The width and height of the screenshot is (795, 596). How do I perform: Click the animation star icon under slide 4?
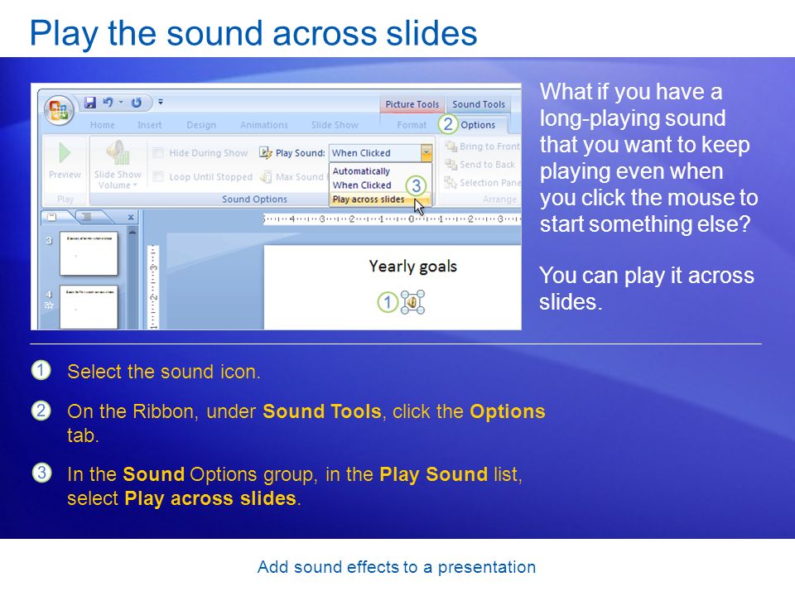point(49,305)
